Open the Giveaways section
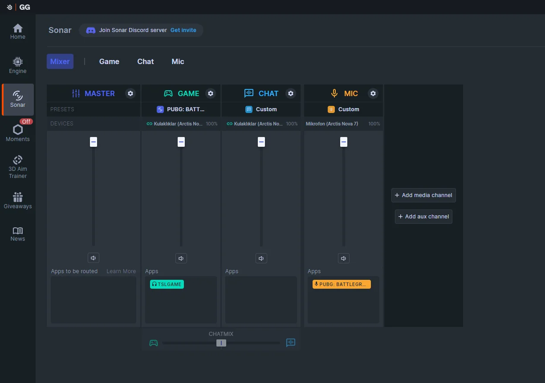545x383 pixels. (18, 201)
